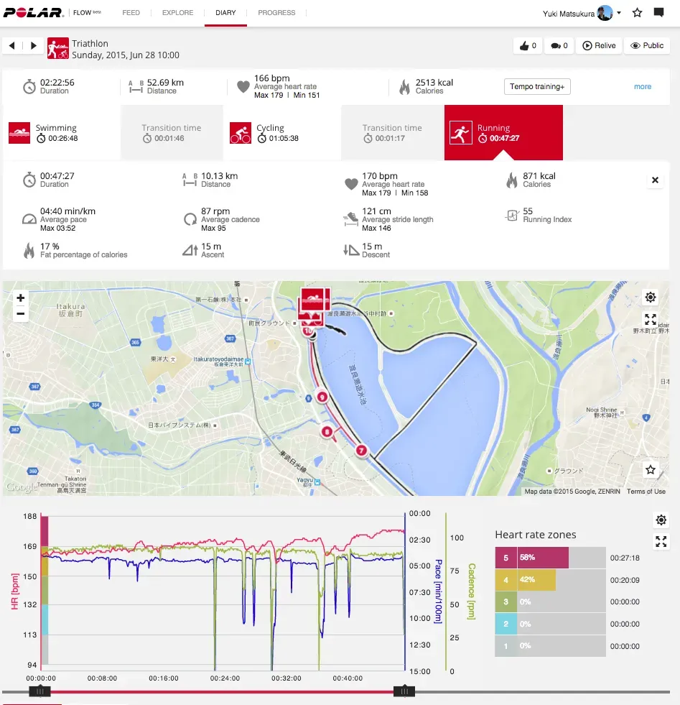Screen dimensions: 680x705
Task: Open the Yuki Matsukura user dropdown
Action: point(582,13)
